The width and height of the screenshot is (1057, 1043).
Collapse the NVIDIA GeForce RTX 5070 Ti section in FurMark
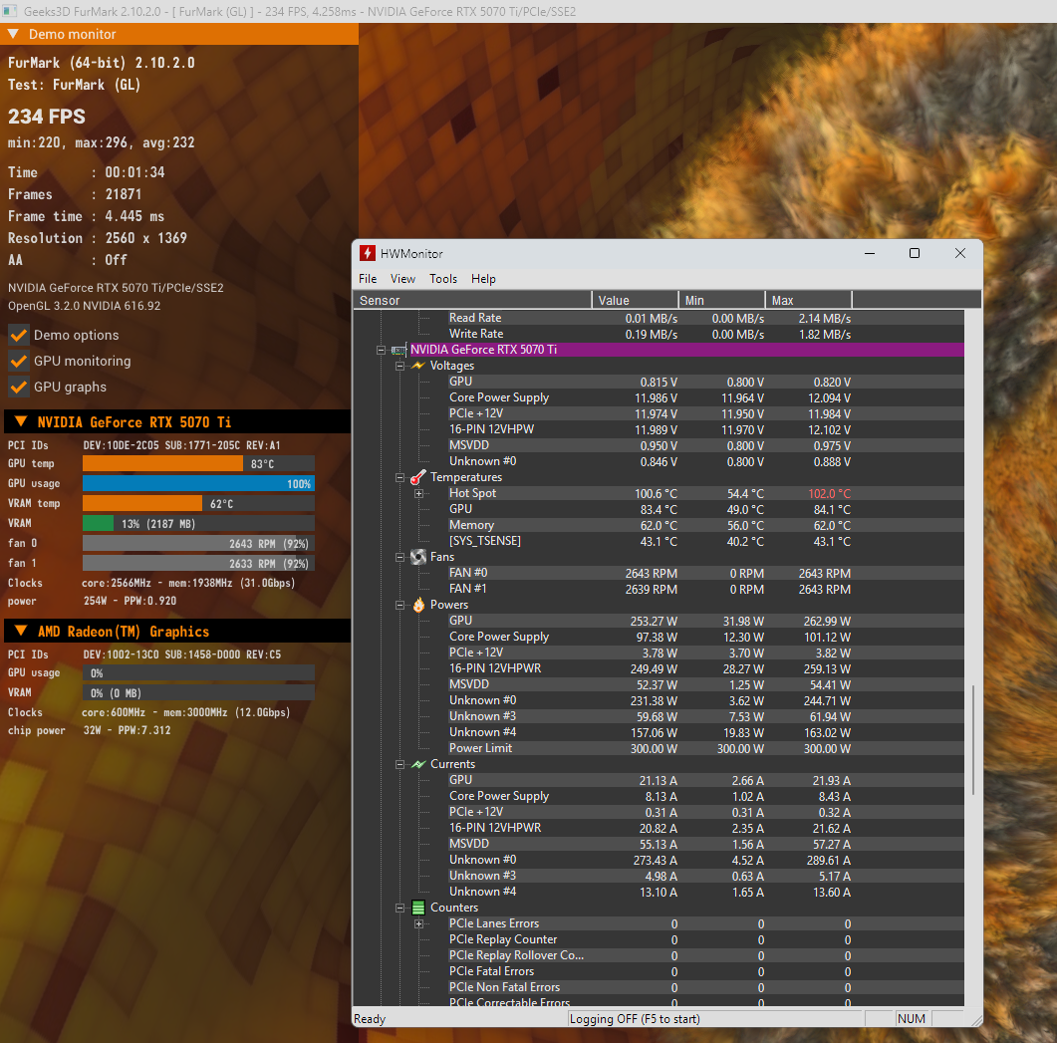(21, 421)
